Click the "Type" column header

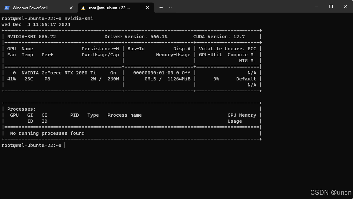(x=93, y=115)
